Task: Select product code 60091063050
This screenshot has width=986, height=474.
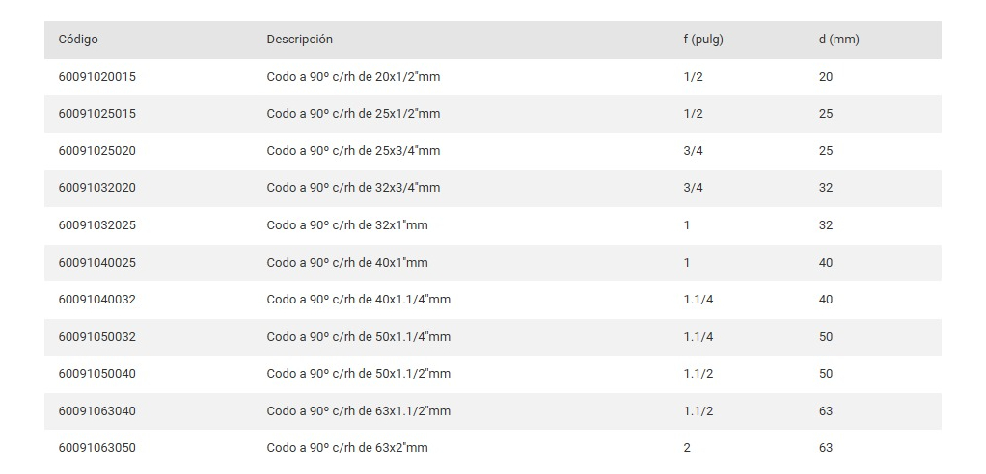Action: [96, 448]
